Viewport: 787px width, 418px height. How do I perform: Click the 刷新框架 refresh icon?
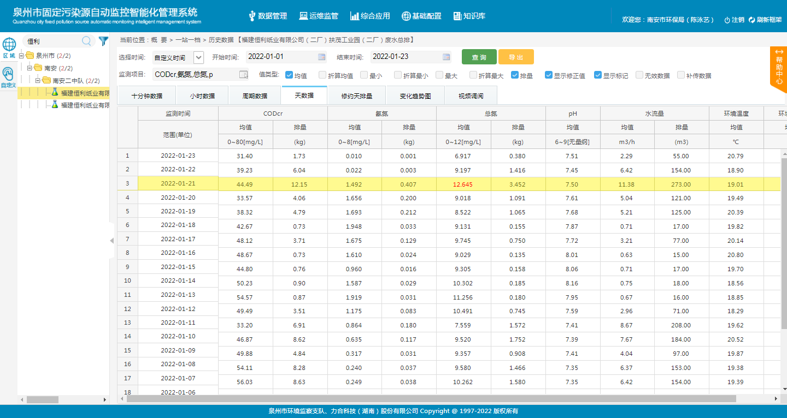tap(751, 20)
